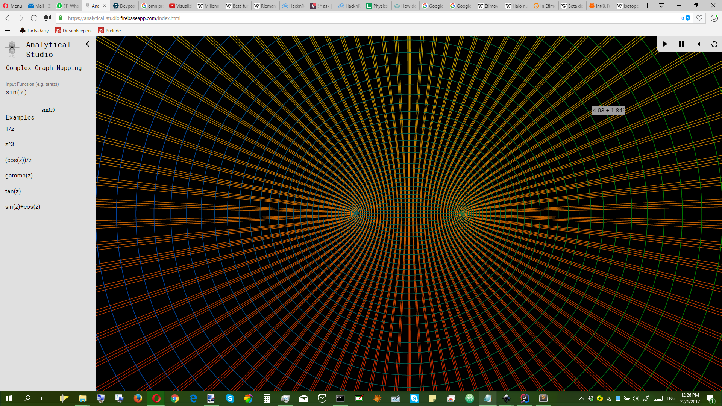Viewport: 722px width, 406px height.
Task: Pick the tan(z) example
Action: [x=13, y=191]
